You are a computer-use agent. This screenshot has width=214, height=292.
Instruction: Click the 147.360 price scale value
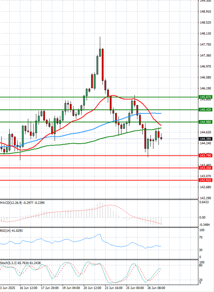[205, 56]
